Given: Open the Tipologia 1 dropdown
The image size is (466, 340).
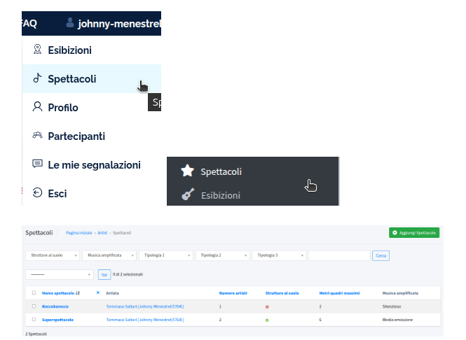Looking at the screenshot, I should pos(165,255).
